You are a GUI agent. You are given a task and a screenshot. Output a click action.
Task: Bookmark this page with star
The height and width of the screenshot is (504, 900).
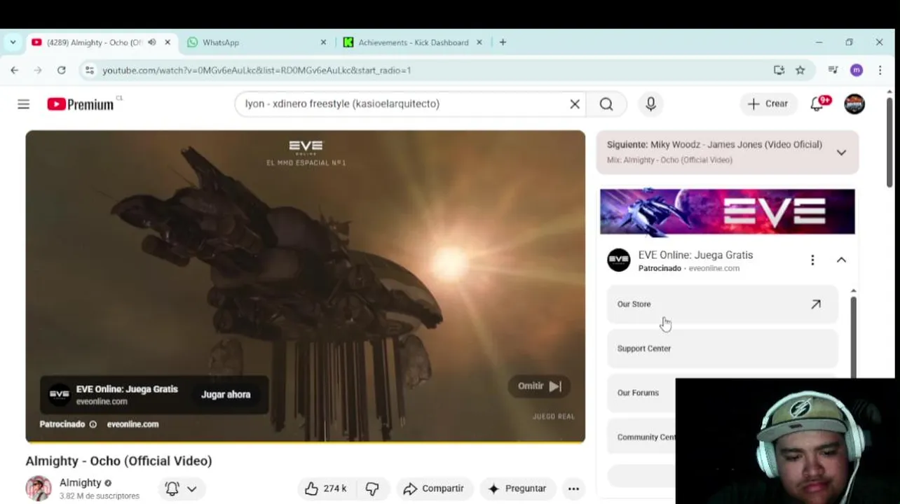(x=800, y=70)
